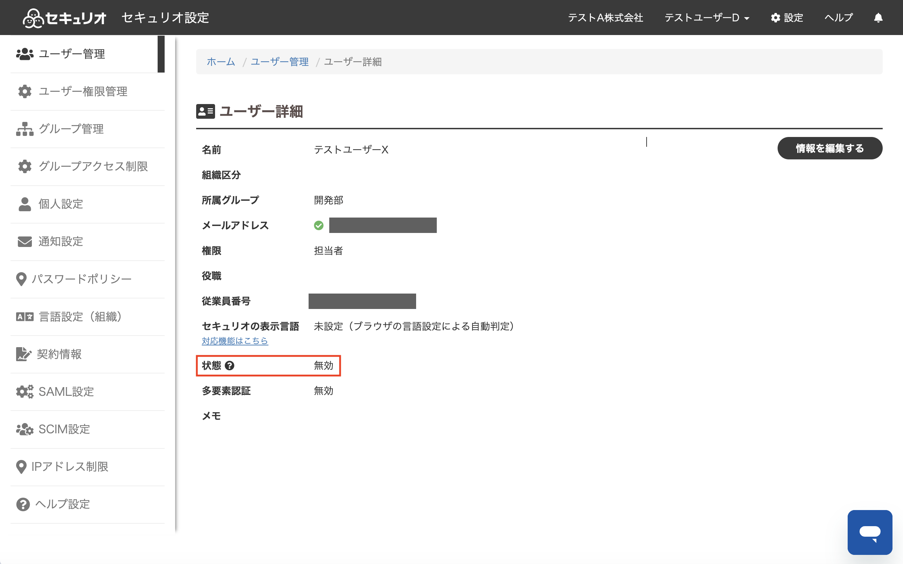Click the help icon beside 状態
The width and height of the screenshot is (903, 564).
point(230,366)
